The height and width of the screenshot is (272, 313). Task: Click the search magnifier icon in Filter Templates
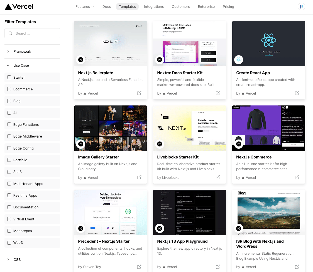click(10, 33)
